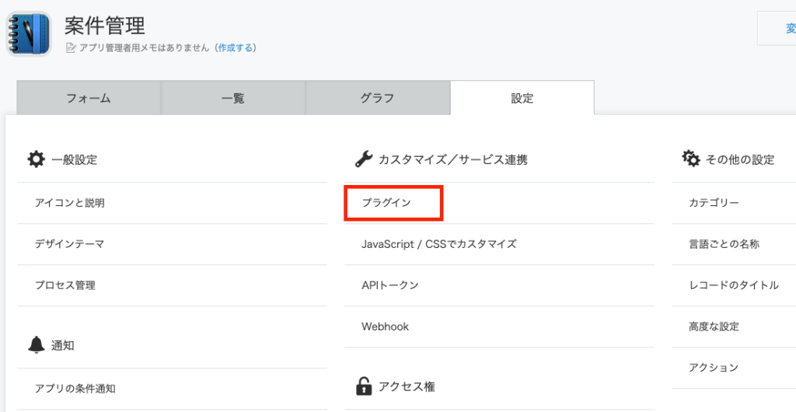This screenshot has height=412, width=796.
Task: Click the memo pencil icon beside アプリ管理者用メモ
Action: pos(72,47)
